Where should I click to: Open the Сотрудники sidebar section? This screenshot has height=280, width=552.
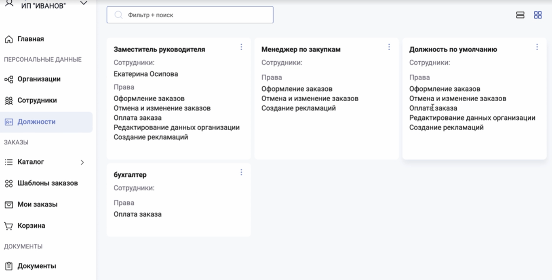coord(37,100)
